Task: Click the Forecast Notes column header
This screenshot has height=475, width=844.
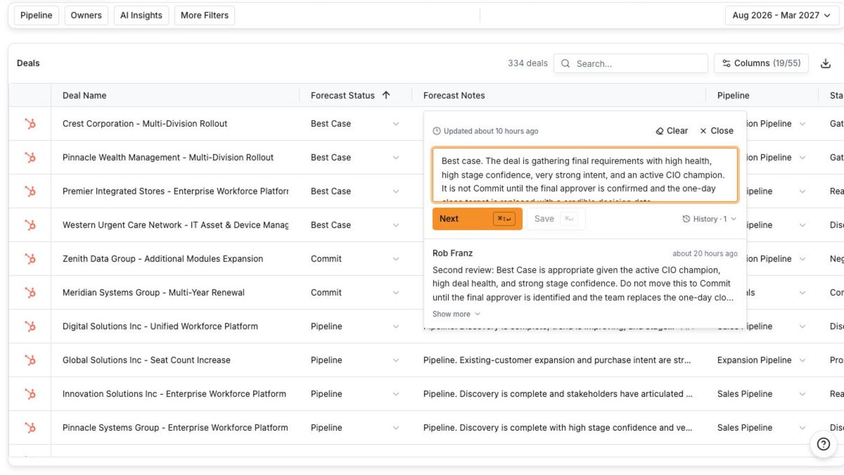Action: 454,96
